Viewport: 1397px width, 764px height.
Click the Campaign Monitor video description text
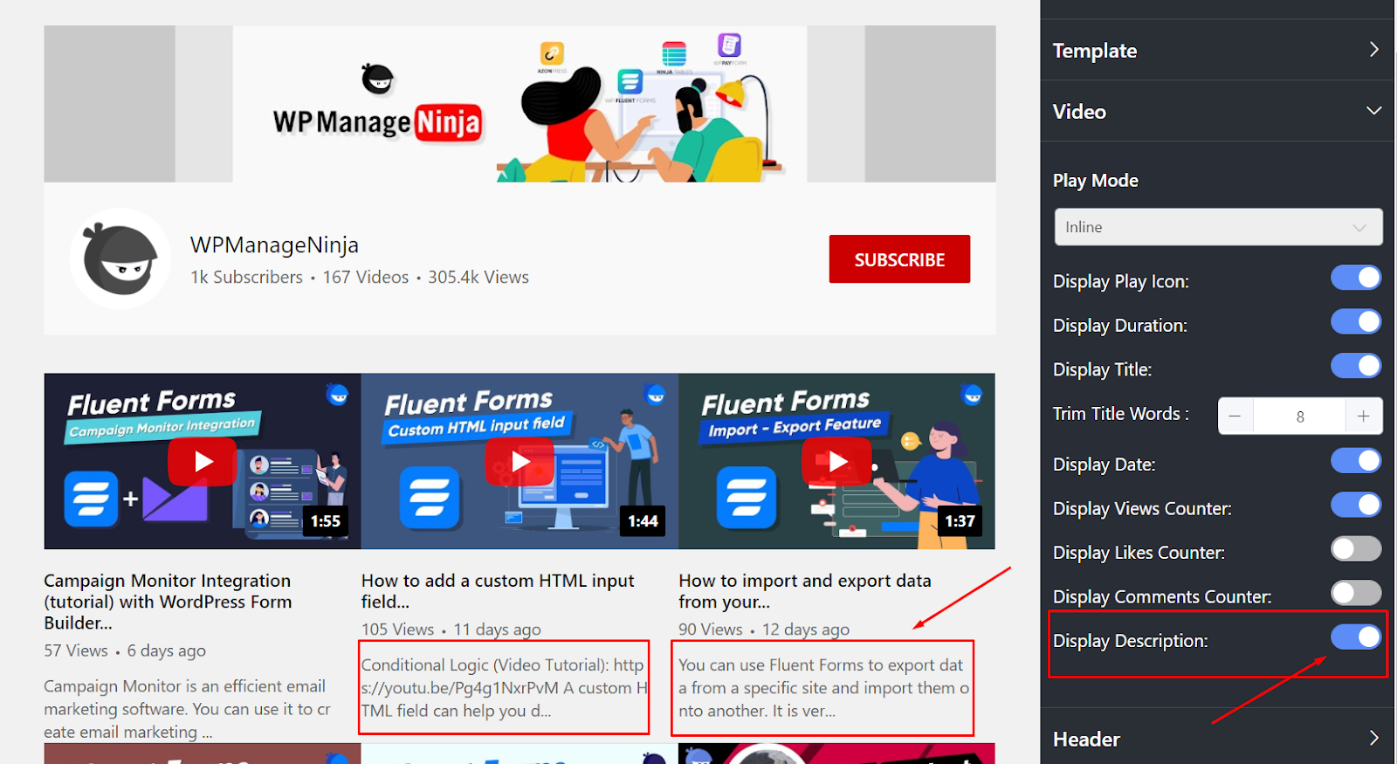[x=188, y=709]
